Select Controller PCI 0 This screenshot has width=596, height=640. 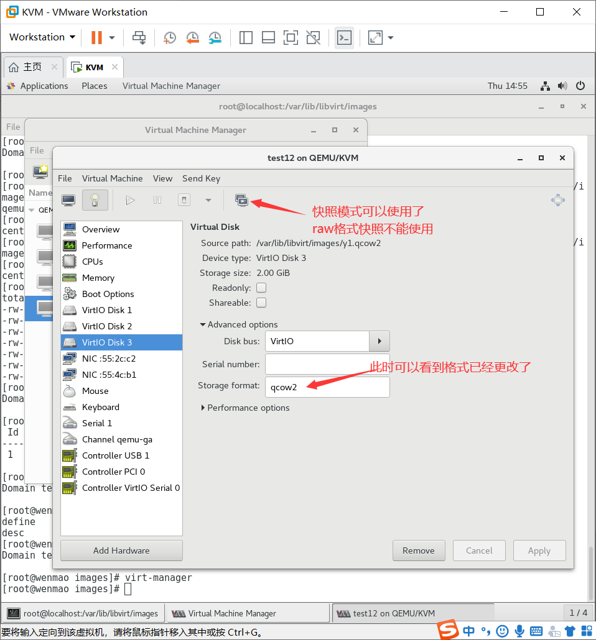pos(121,472)
